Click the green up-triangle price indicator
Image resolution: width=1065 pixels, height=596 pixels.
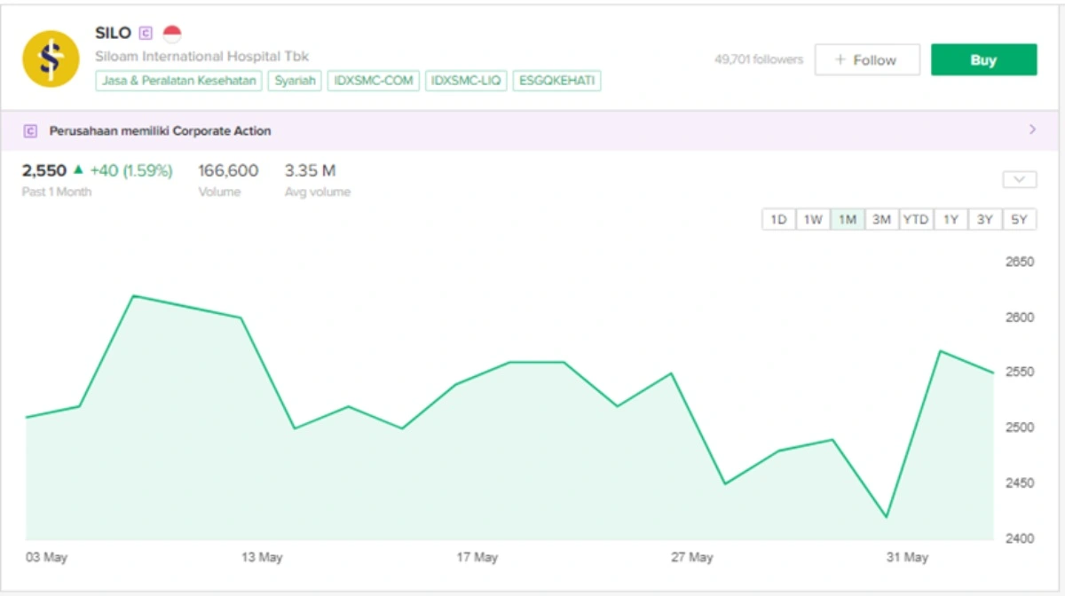point(78,169)
